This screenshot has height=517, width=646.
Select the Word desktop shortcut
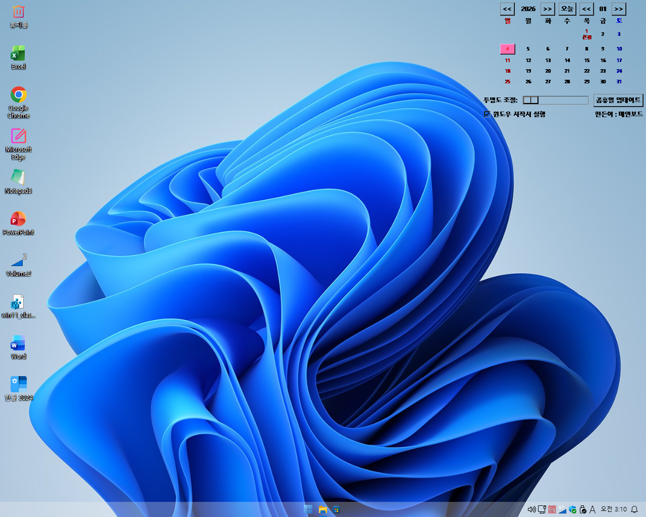click(19, 347)
